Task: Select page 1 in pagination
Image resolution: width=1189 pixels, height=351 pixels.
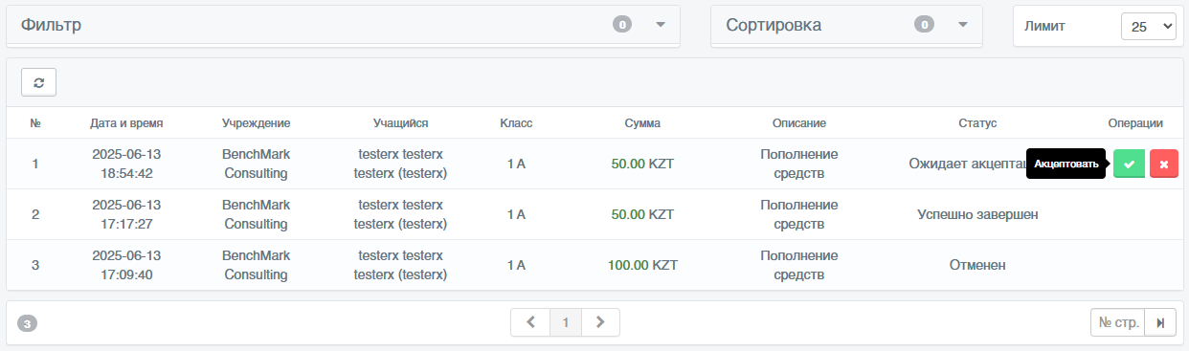Action: tap(566, 322)
